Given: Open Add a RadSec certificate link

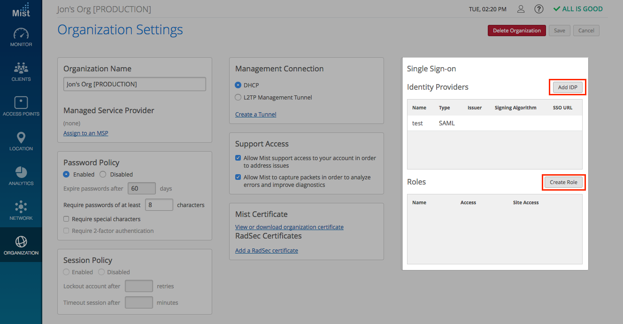Looking at the screenshot, I should [267, 251].
